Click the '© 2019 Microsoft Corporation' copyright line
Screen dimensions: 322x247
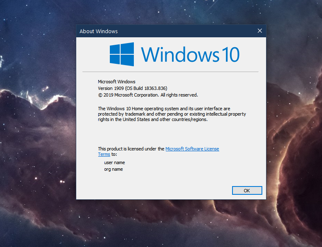148,95
